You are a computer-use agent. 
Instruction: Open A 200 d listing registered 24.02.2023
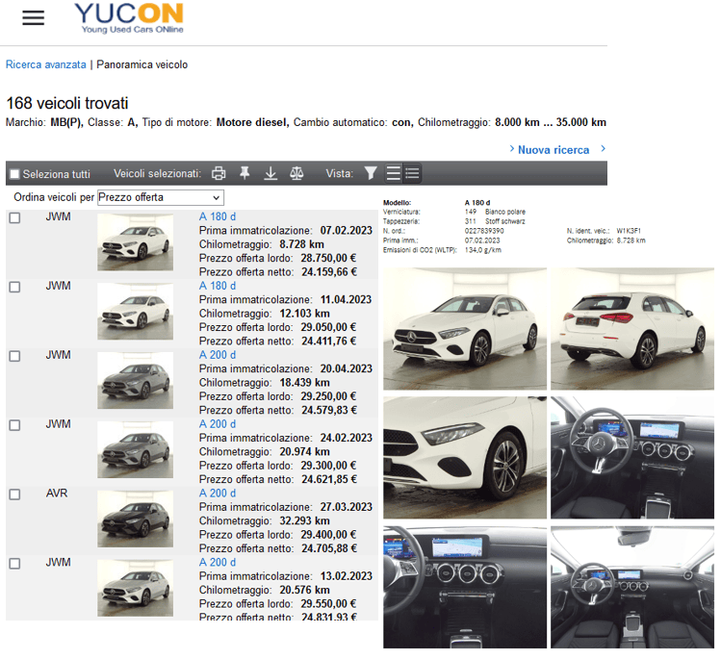point(217,424)
